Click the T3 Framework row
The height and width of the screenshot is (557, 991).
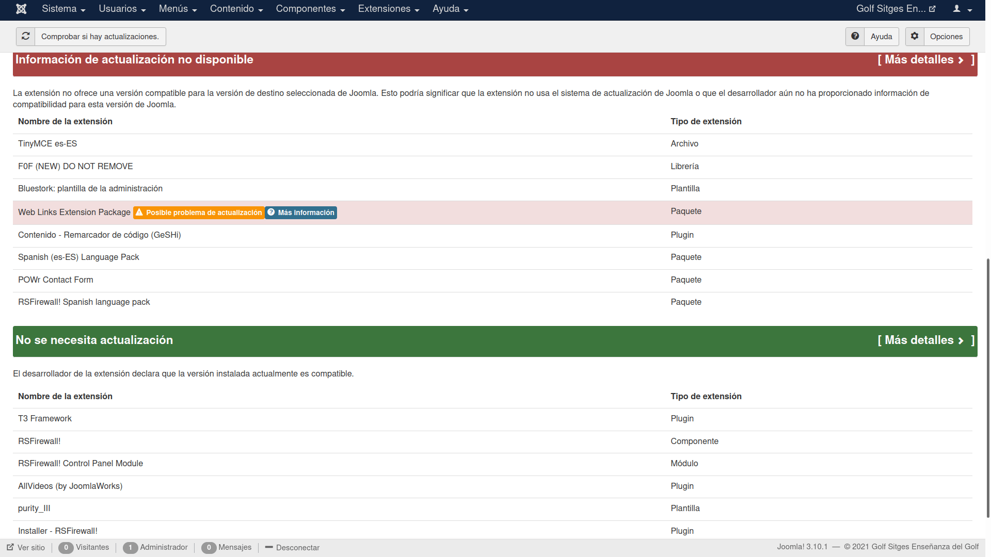click(492, 419)
